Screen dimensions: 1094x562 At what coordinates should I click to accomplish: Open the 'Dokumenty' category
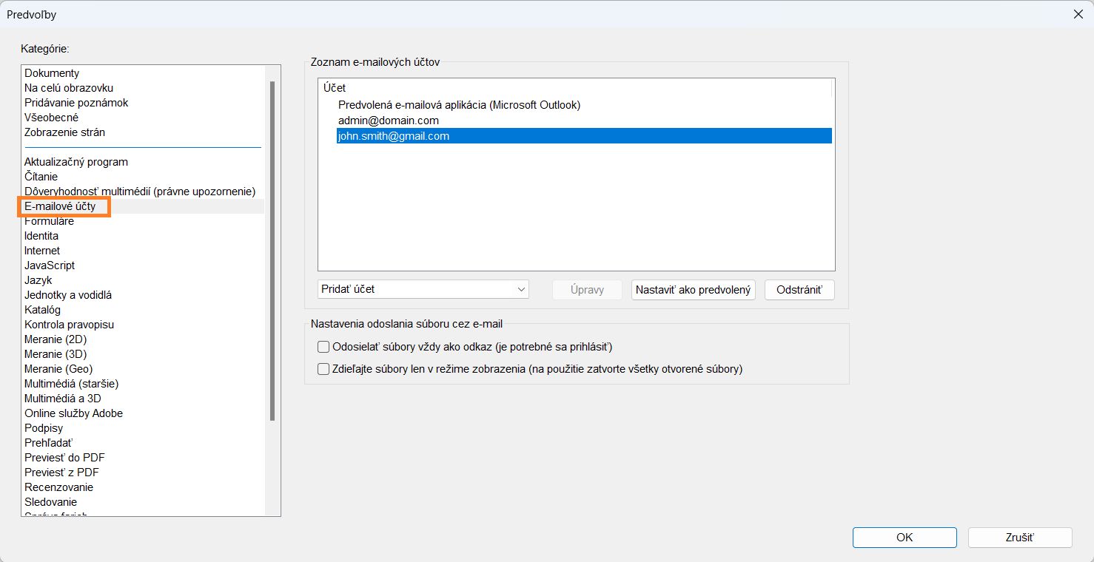52,73
